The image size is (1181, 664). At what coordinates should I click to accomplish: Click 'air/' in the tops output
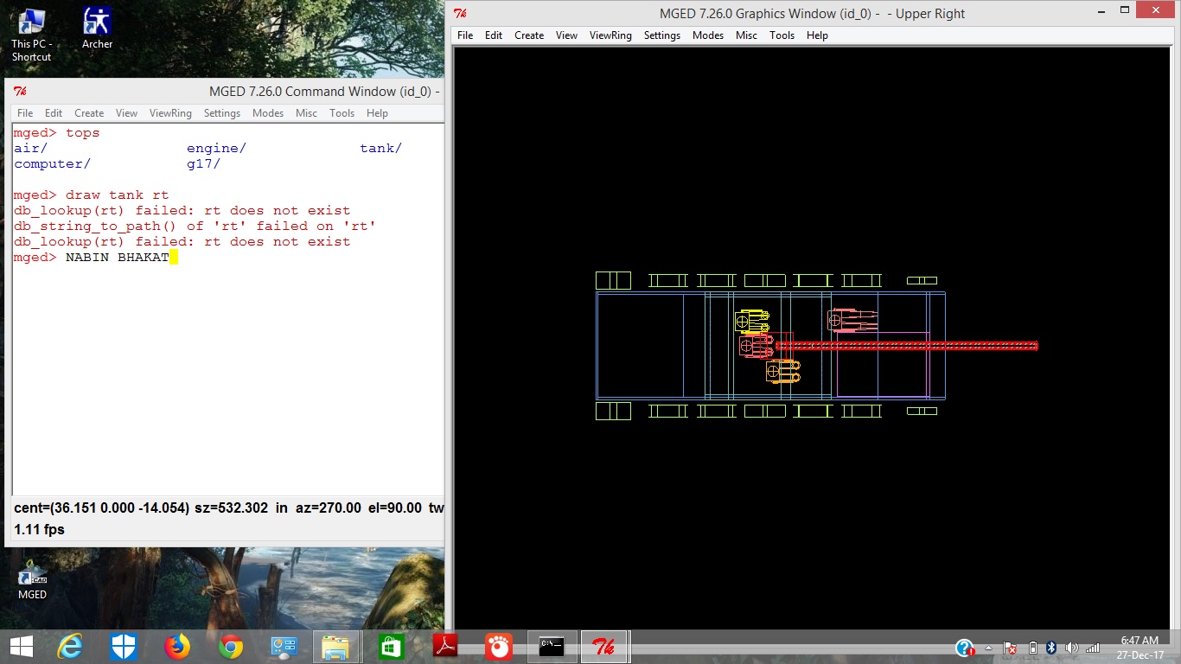pos(31,149)
